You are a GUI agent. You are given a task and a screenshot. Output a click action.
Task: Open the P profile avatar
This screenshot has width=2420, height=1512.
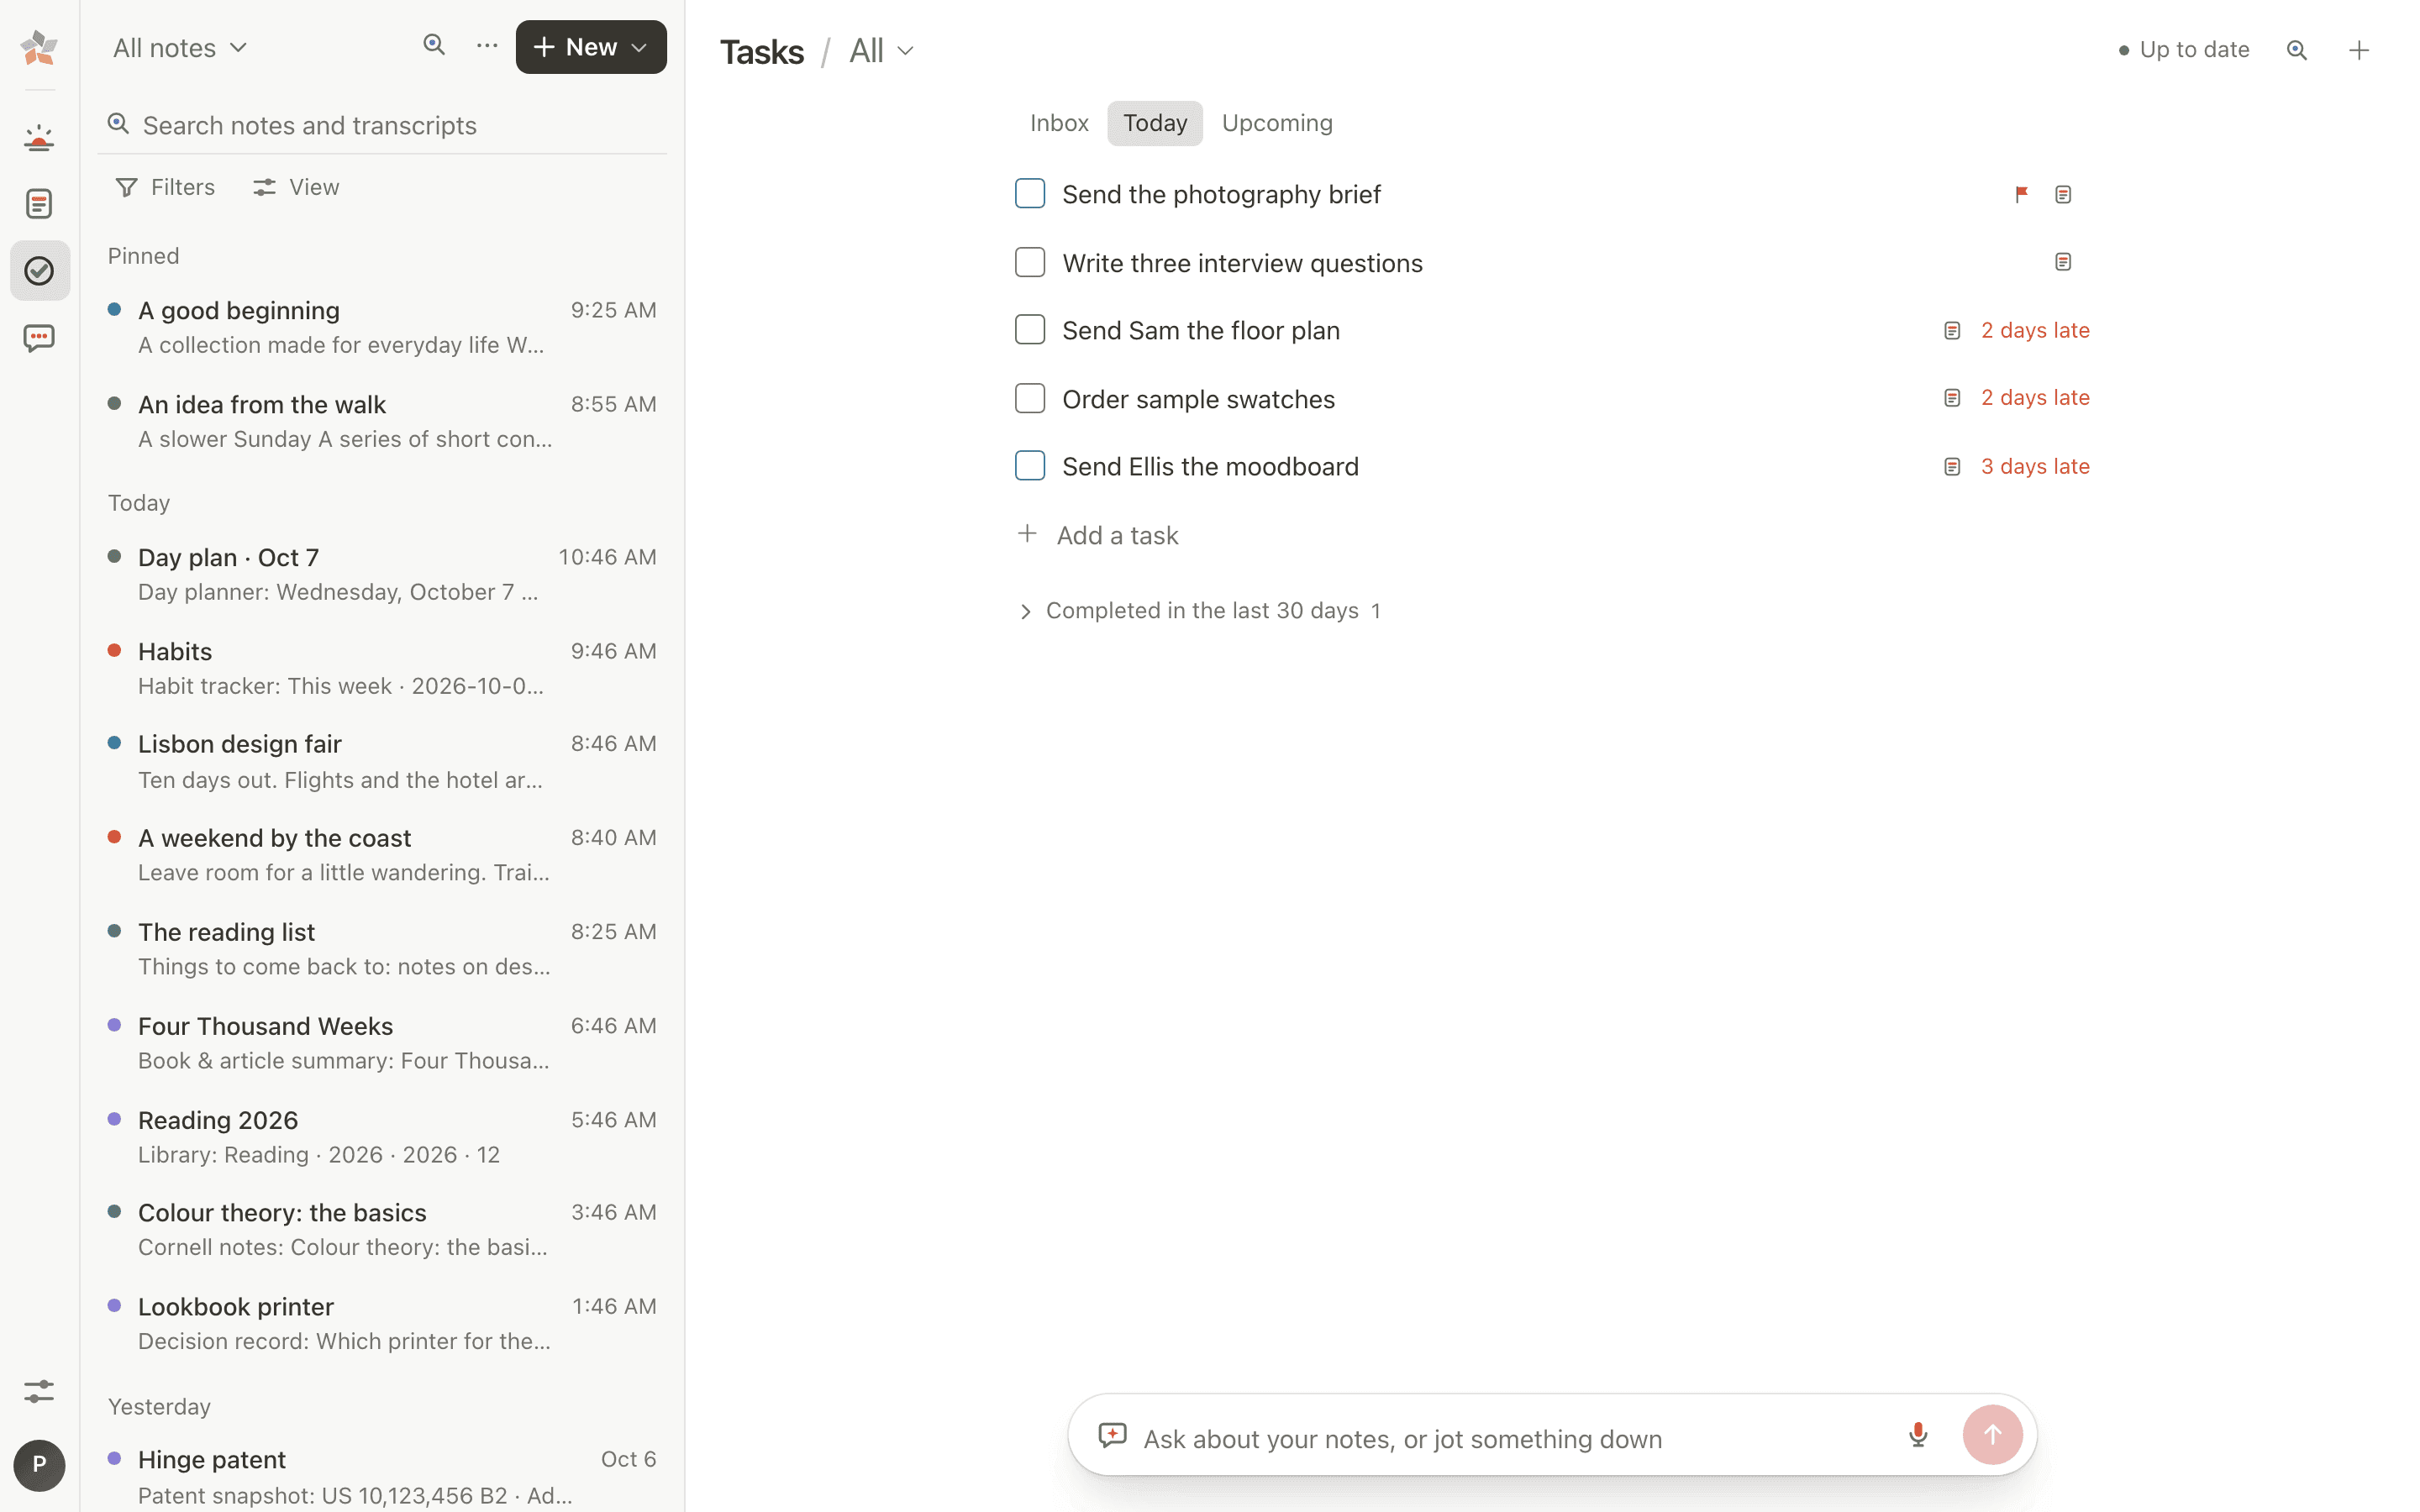[x=39, y=1465]
